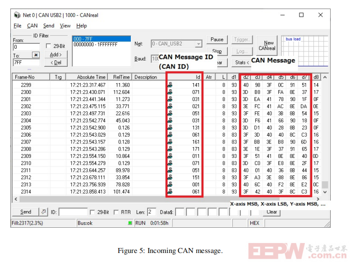Check the RTR checkbox
This screenshot has width=350, height=262.
pyautogui.click(x=116, y=212)
